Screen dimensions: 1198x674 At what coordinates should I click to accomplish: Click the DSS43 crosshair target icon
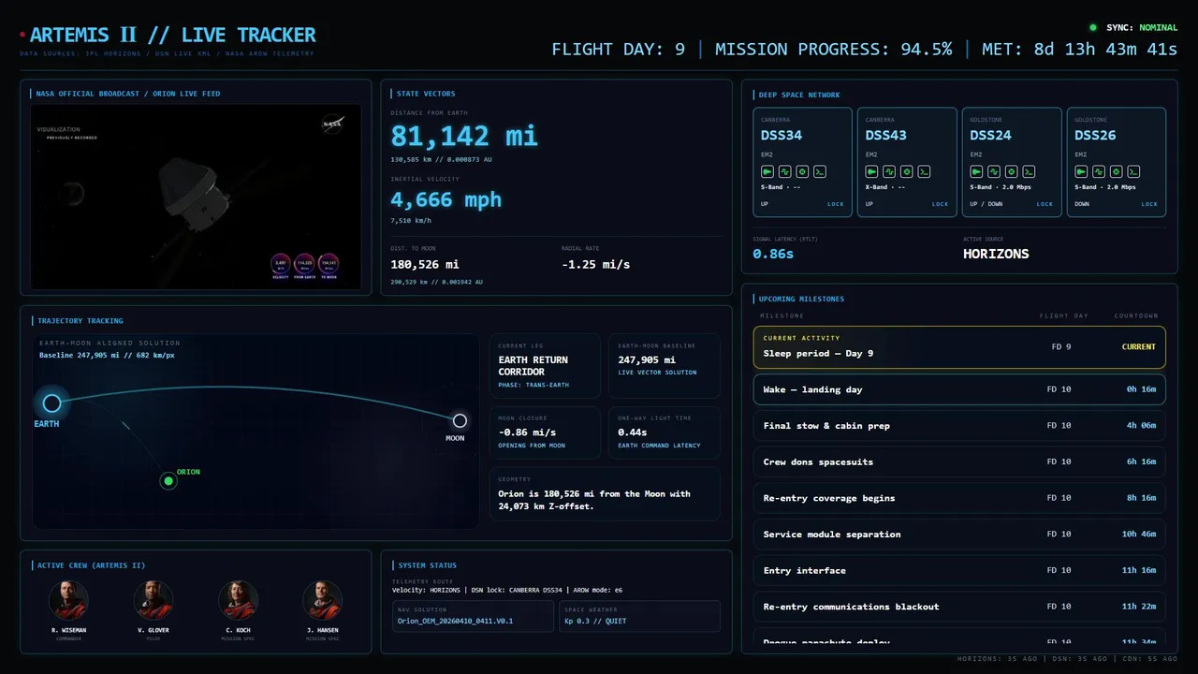click(907, 171)
